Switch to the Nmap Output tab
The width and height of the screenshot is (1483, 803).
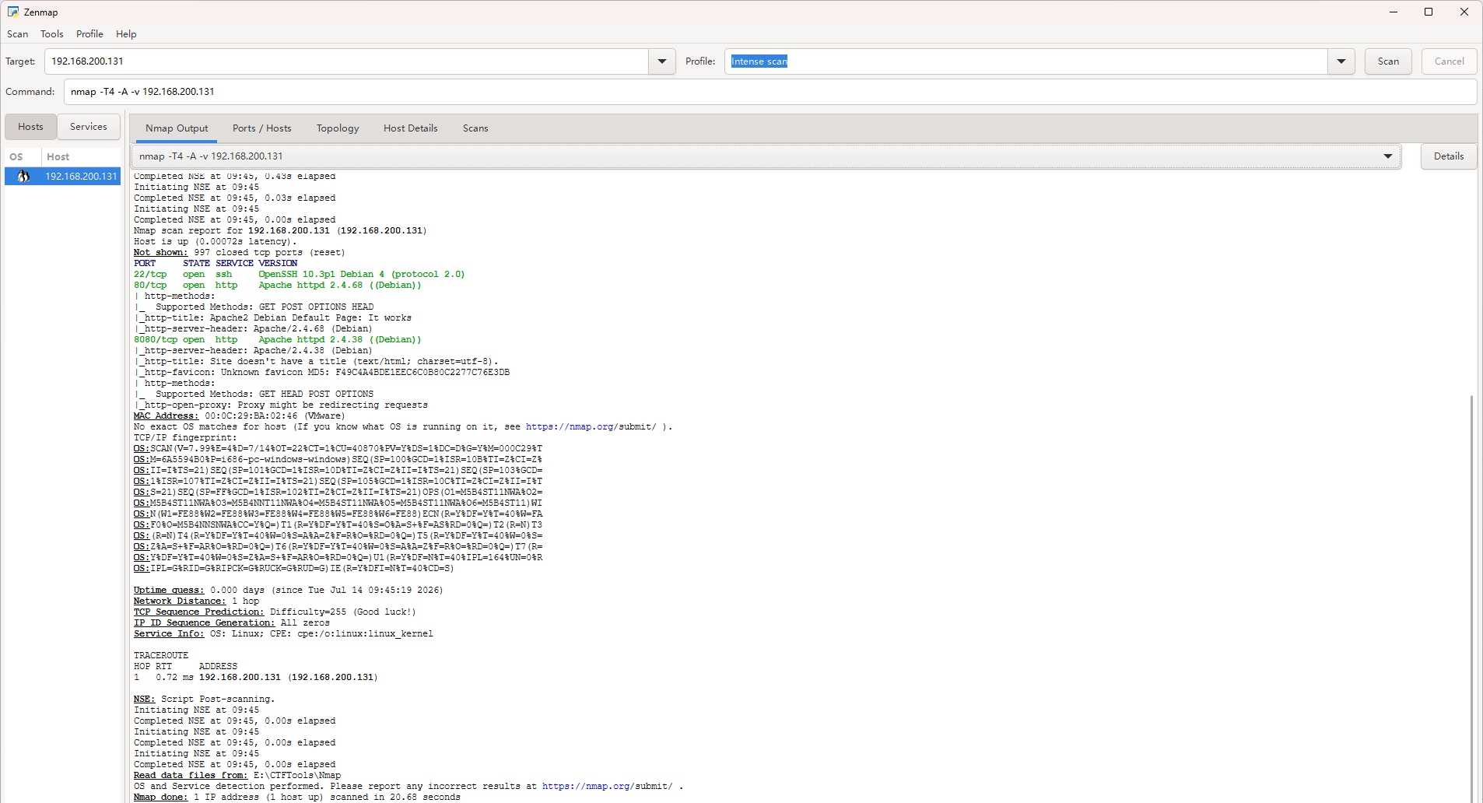177,128
